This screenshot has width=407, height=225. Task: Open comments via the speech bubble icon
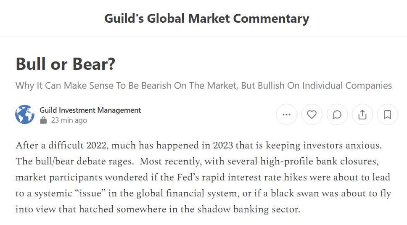point(337,114)
